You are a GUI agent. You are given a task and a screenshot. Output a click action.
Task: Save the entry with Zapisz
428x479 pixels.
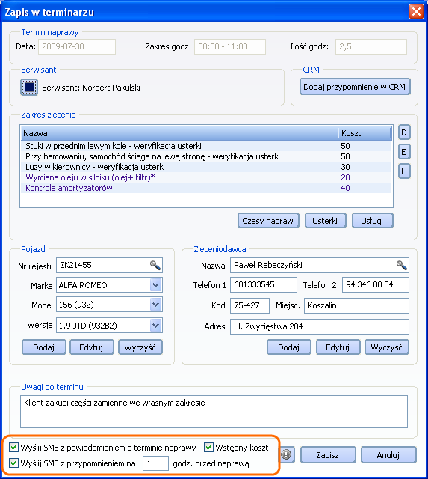(x=328, y=455)
